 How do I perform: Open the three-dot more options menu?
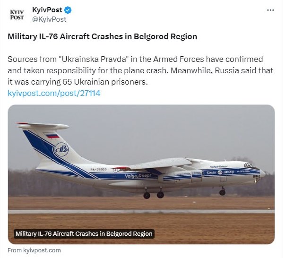[x=270, y=10]
